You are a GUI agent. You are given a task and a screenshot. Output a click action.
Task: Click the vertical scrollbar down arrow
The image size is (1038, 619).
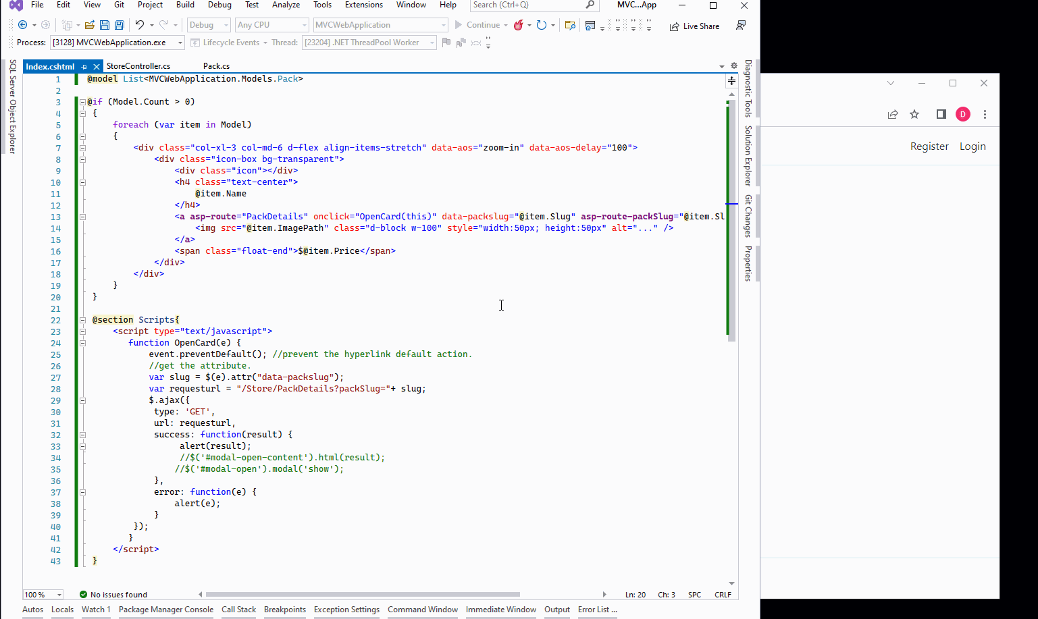tap(731, 583)
